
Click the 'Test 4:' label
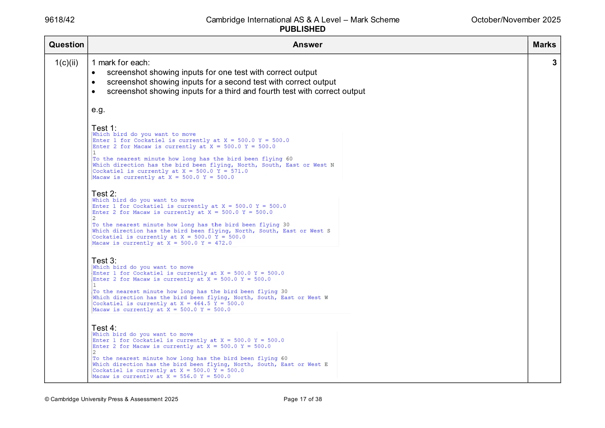104,328
